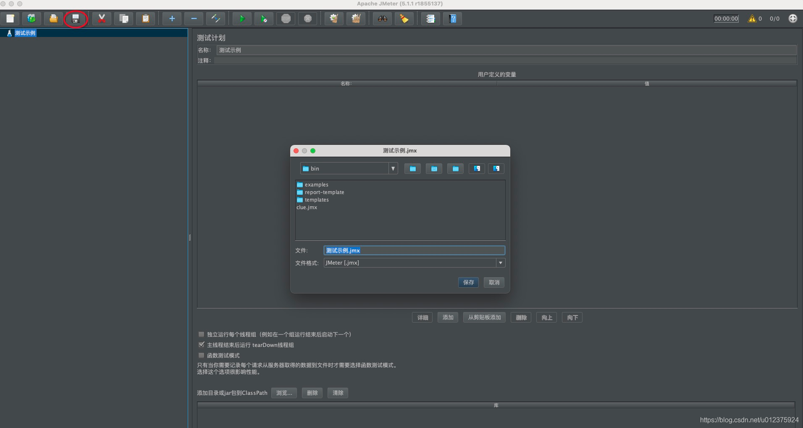This screenshot has width=803, height=428.
Task: Toggle 独立运行每个线程组 checkbox
Action: 201,334
